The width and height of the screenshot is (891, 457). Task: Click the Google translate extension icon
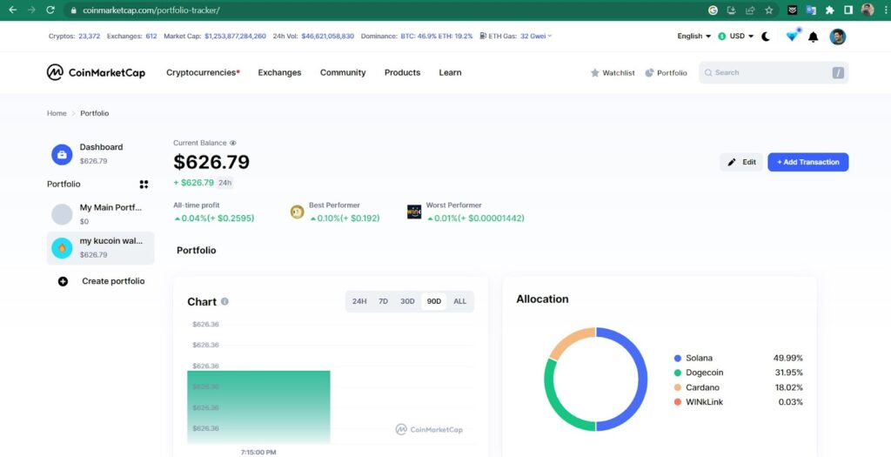pos(811,10)
